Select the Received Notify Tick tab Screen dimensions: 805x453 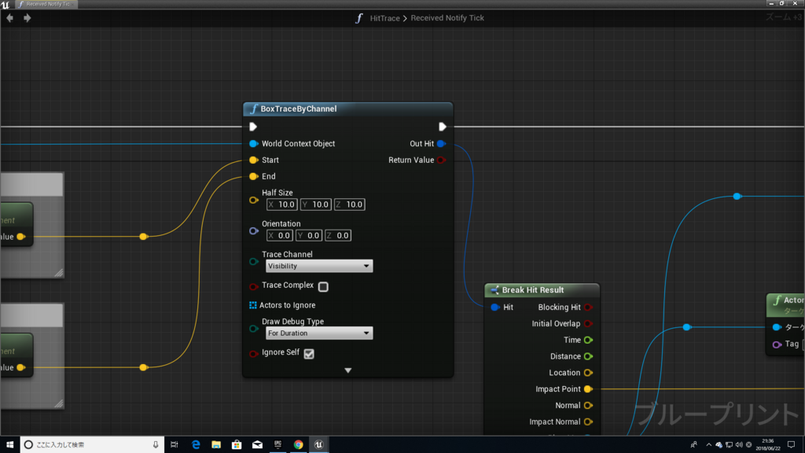coord(45,4)
